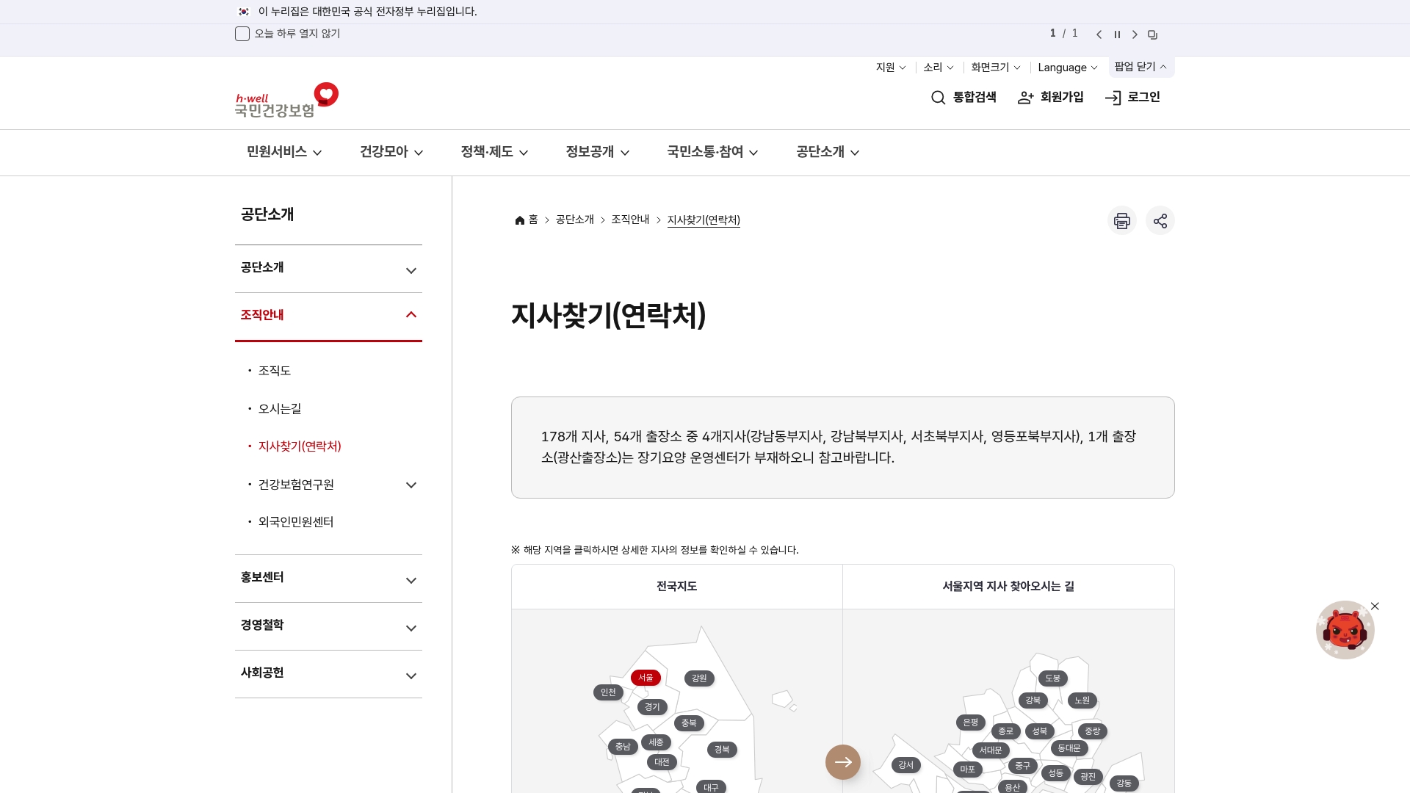
Task: Toggle 팝업 닫기 button
Action: [x=1140, y=67]
